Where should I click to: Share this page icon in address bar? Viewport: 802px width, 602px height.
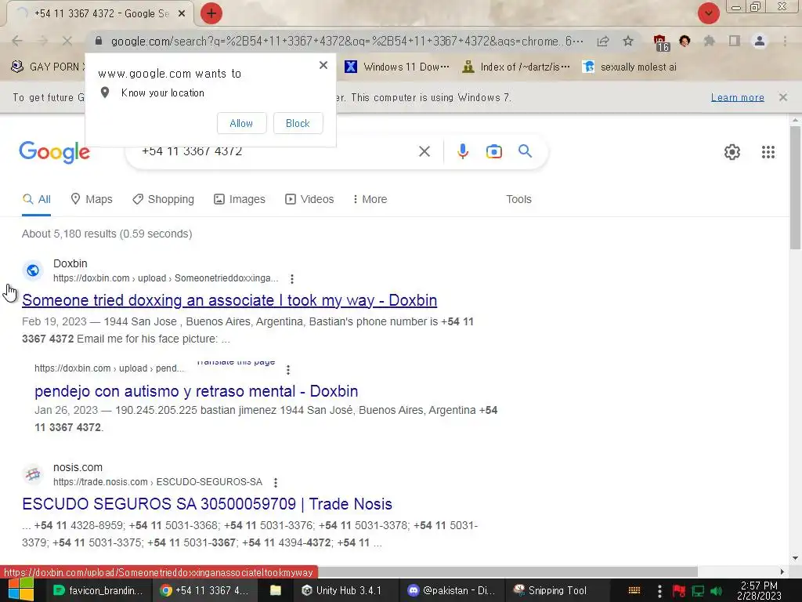603,41
